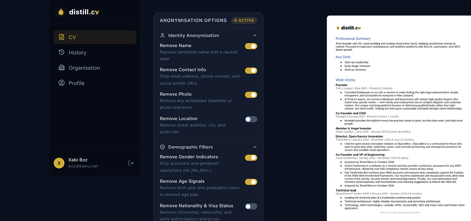Click the distill.cv droplet logo in sidebar

[x=61, y=12]
